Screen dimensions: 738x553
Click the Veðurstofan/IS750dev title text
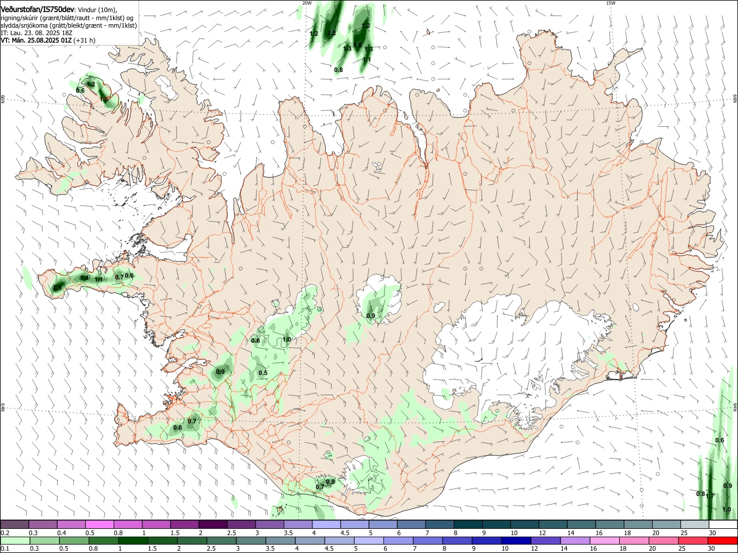[38, 9]
